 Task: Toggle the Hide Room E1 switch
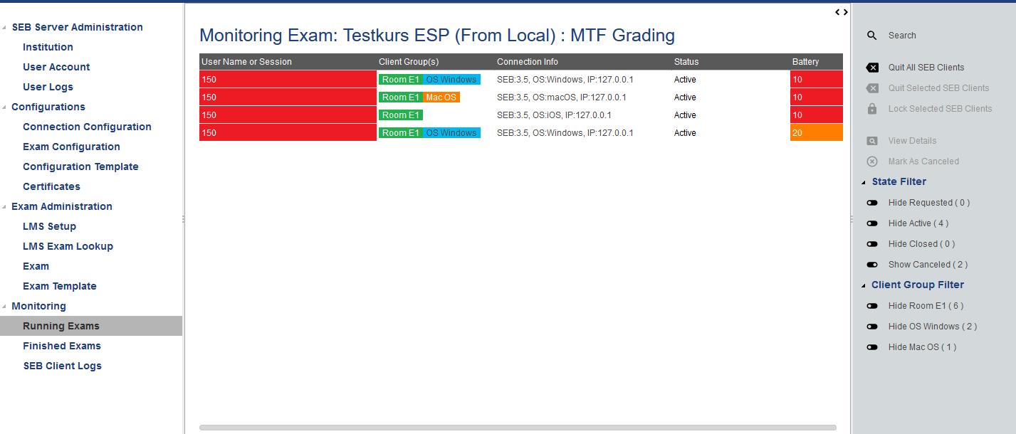[x=872, y=306]
